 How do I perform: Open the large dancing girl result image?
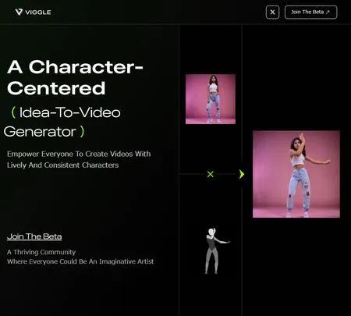[296, 174]
